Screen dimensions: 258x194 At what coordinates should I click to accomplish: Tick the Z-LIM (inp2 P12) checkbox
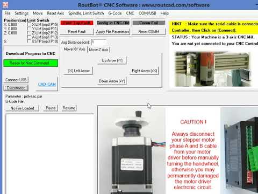pyautogui.click(x=29, y=33)
